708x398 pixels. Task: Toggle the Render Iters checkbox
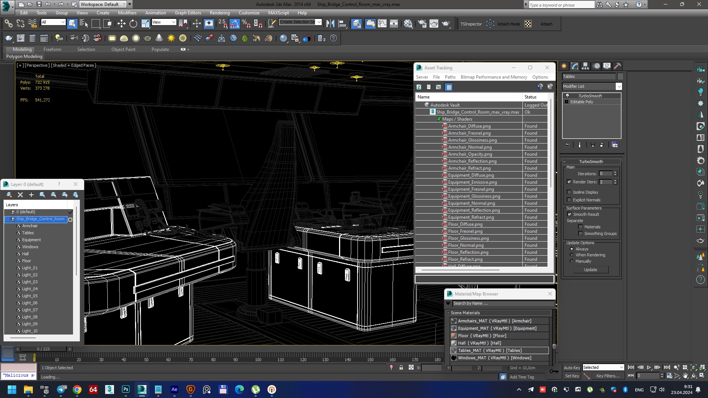pos(569,181)
